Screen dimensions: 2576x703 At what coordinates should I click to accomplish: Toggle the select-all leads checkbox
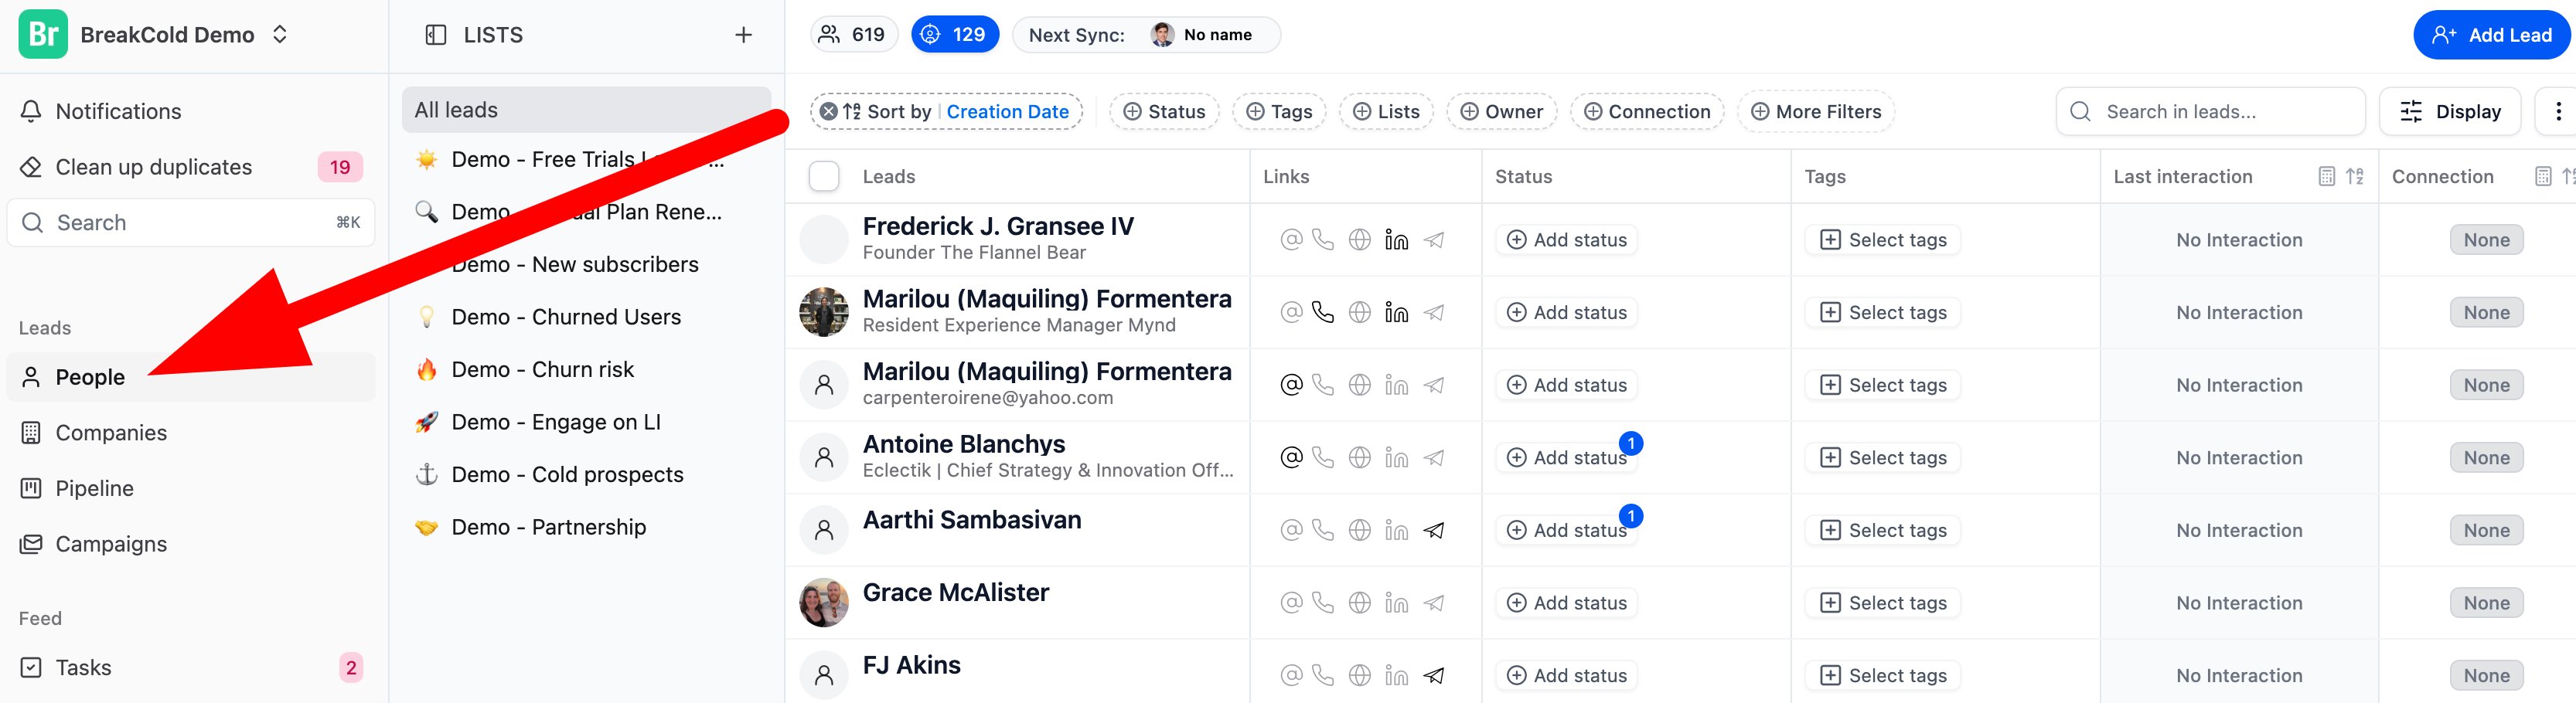823,176
